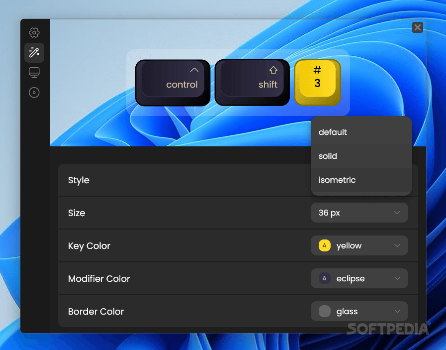This screenshot has width=446, height=350.
Task: Click the shift key in preview
Action: click(252, 83)
